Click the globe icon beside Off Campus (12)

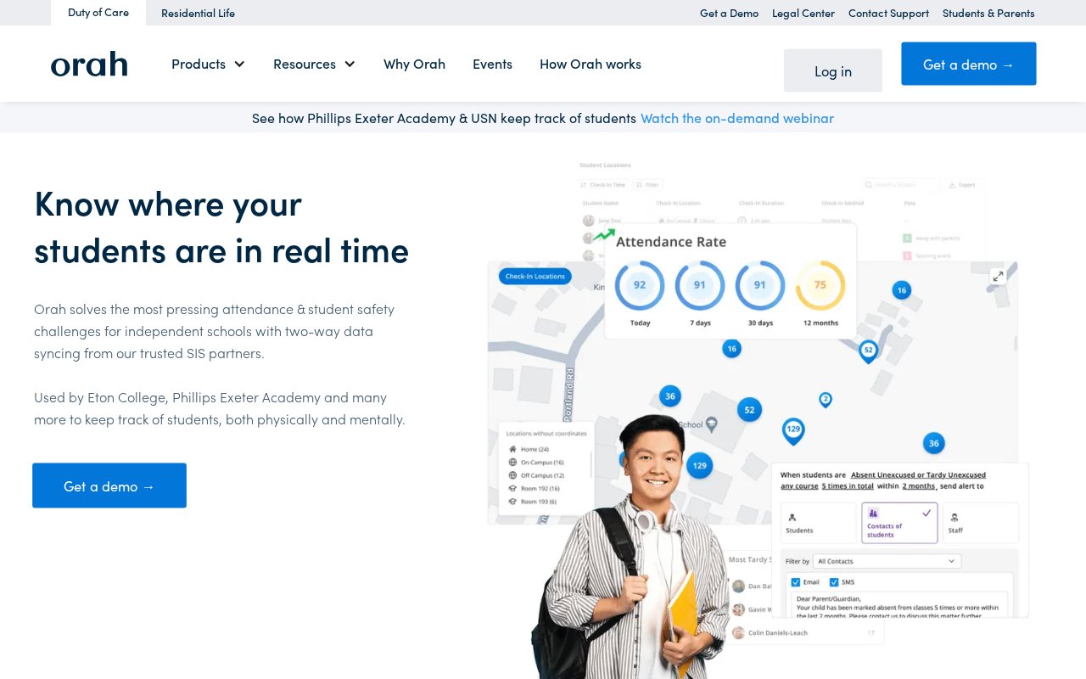pyautogui.click(x=512, y=475)
